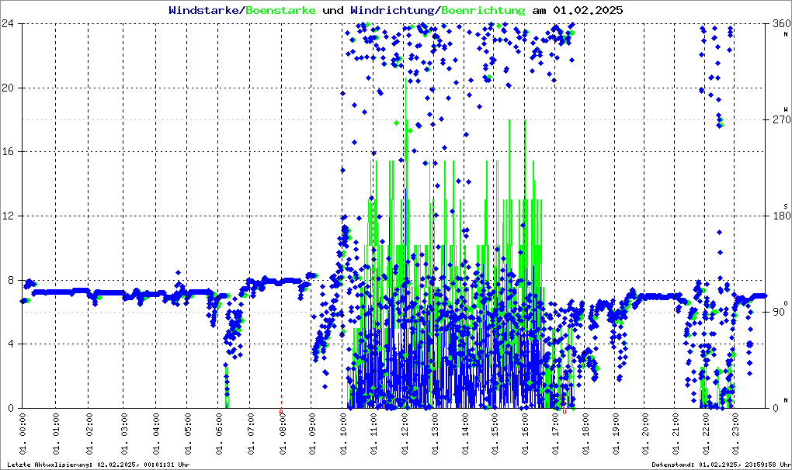Image resolution: width=792 pixels, height=470 pixels.
Task: Click the time axis label '01. 09:00'
Action: [311, 434]
